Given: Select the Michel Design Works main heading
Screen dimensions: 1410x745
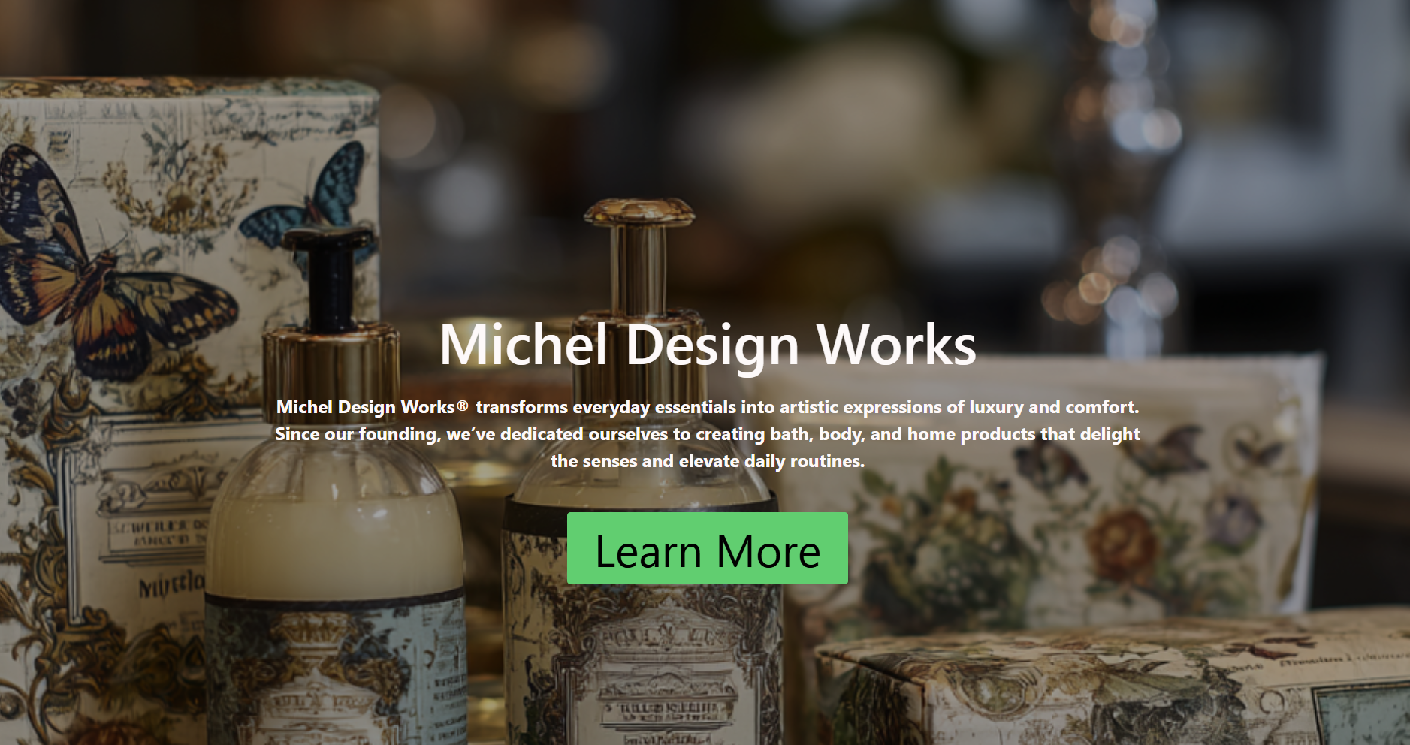Looking at the screenshot, I should 707,345.
